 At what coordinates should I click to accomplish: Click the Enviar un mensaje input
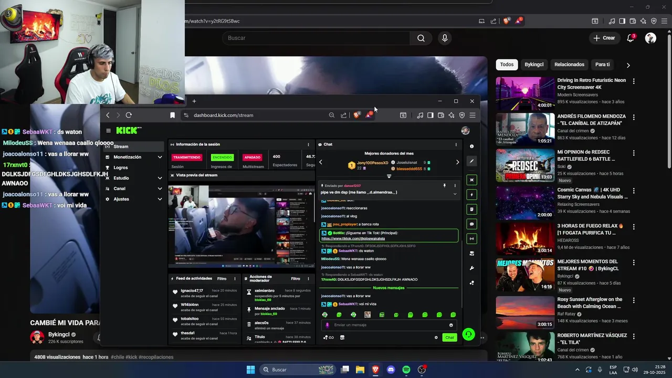388,325
